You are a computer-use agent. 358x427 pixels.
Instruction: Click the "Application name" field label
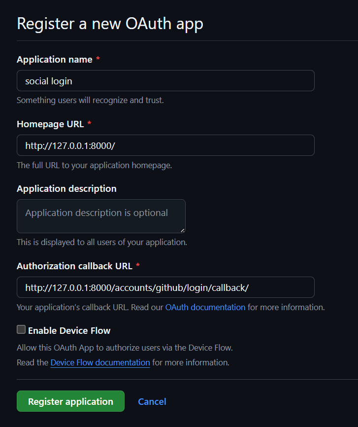coord(54,59)
